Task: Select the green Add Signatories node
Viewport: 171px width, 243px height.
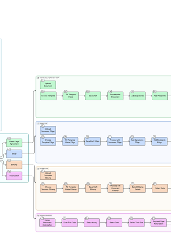Action: (137, 96)
